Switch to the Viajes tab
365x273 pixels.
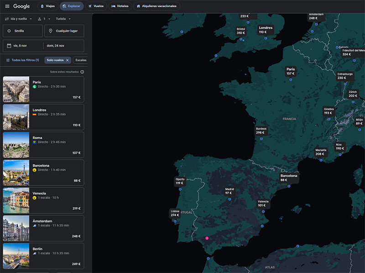pyautogui.click(x=48, y=6)
